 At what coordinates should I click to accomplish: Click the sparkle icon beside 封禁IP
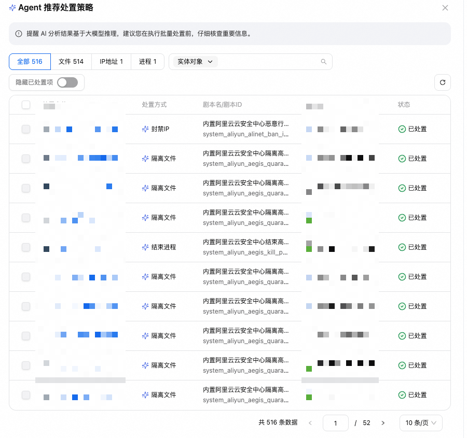click(x=145, y=129)
